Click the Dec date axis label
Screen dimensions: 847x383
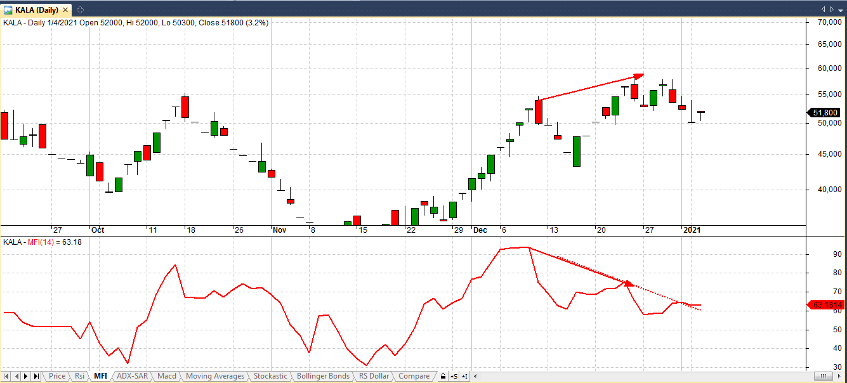480,230
